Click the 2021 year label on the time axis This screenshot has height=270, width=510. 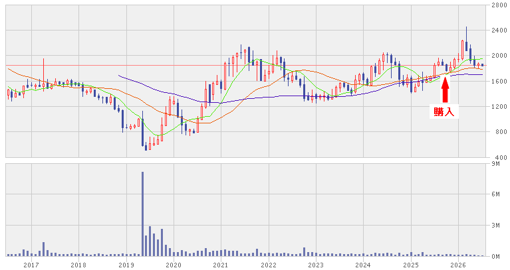point(221,265)
